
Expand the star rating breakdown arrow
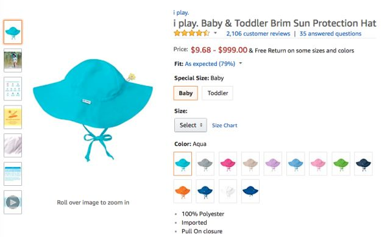pyautogui.click(x=215, y=33)
